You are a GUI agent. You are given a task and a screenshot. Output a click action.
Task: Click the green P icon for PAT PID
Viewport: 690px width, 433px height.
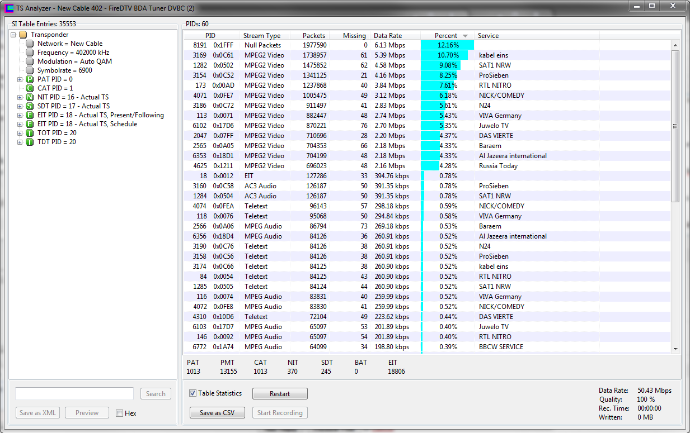[30, 79]
